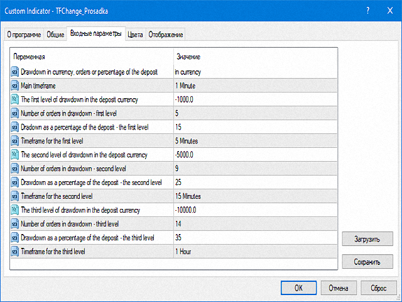Click icon of third level drawdown currency row
Image resolution: width=402 pixels, height=302 pixels.
(15, 210)
